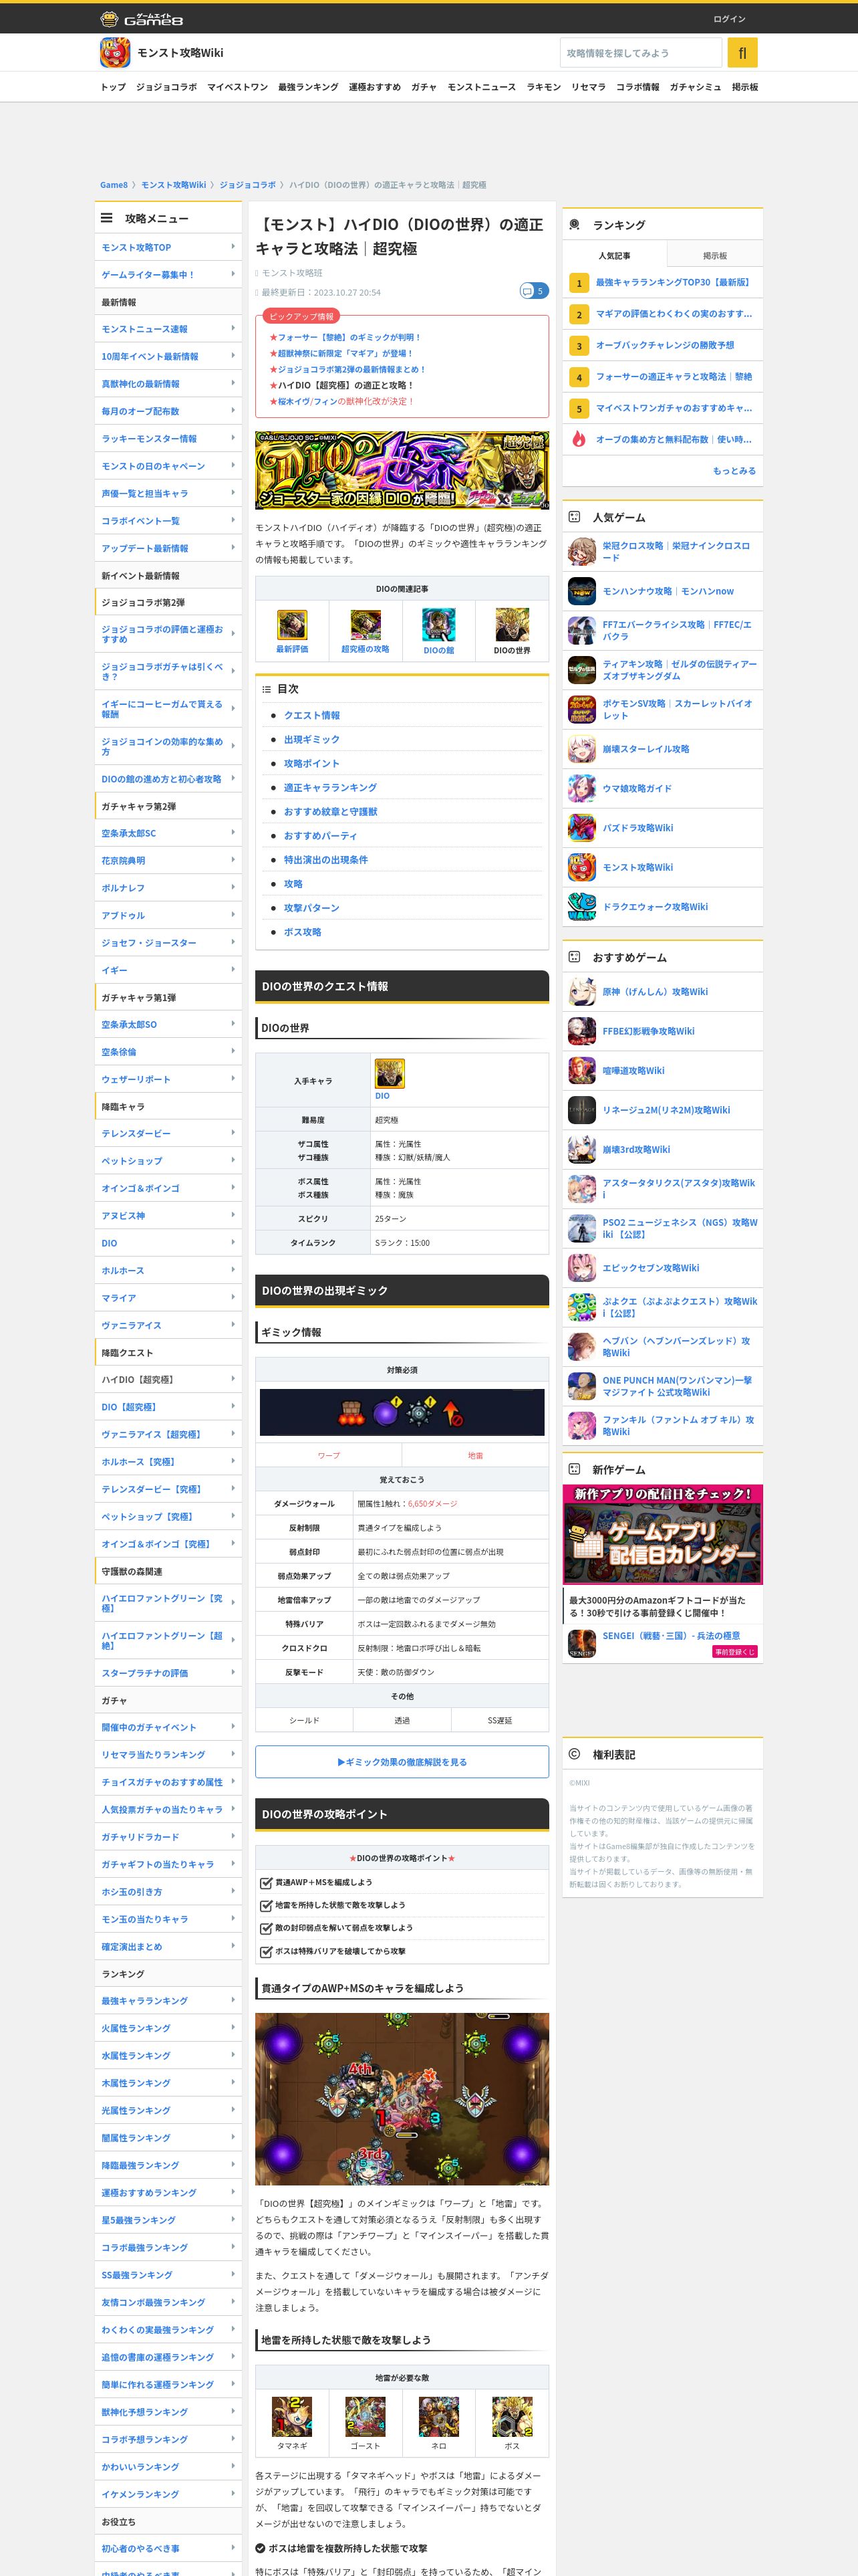The width and height of the screenshot is (858, 2576).
Task: Click the ぷよクエ攻略Wiki game icon
Action: click(x=582, y=1307)
